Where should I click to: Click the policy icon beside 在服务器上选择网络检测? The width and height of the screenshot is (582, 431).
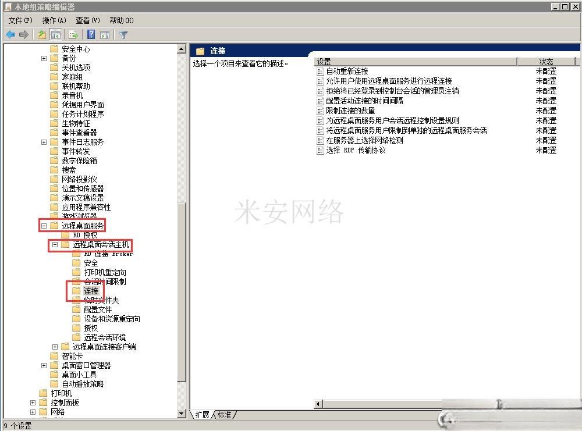[320, 141]
